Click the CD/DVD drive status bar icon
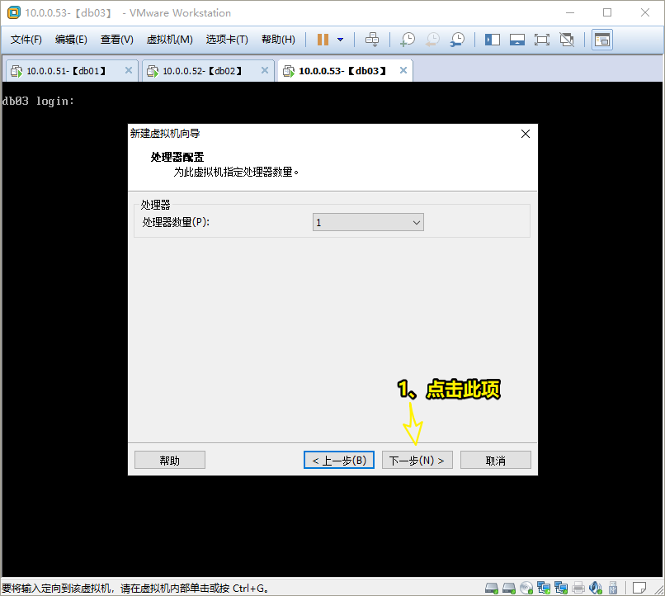The height and width of the screenshot is (596, 665). (525, 588)
